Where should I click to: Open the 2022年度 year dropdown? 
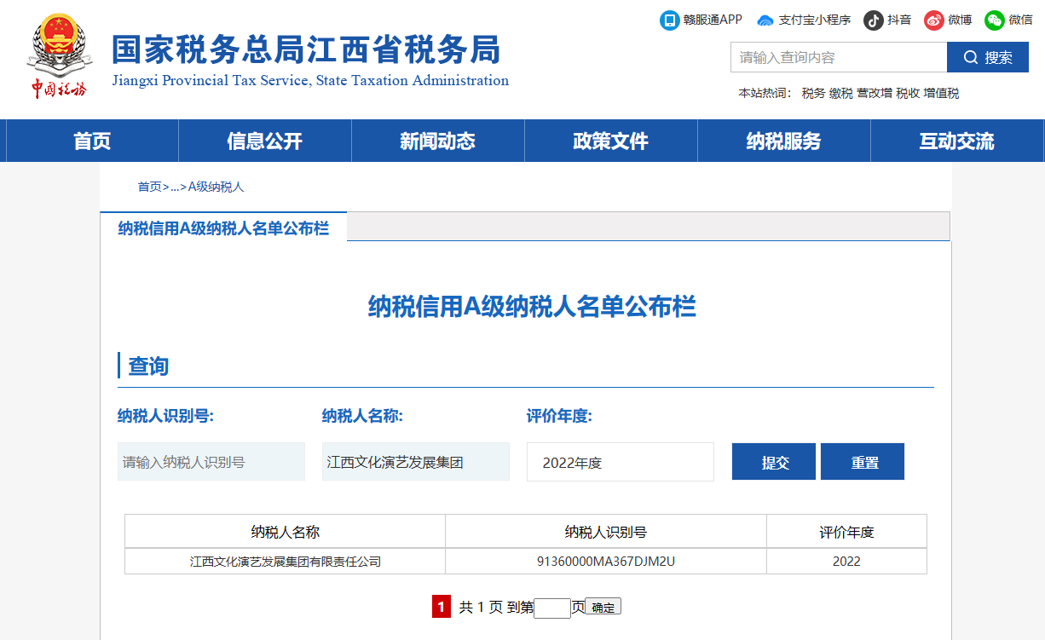(x=621, y=462)
